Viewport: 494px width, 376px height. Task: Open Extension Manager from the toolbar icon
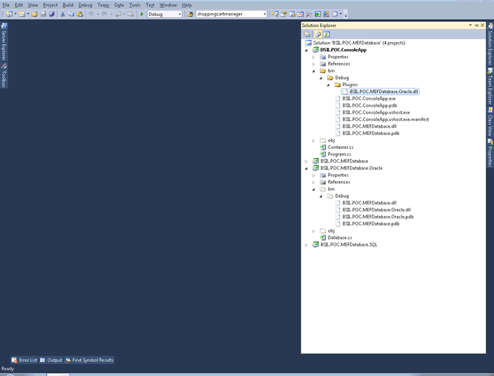pyautogui.click(x=326, y=14)
